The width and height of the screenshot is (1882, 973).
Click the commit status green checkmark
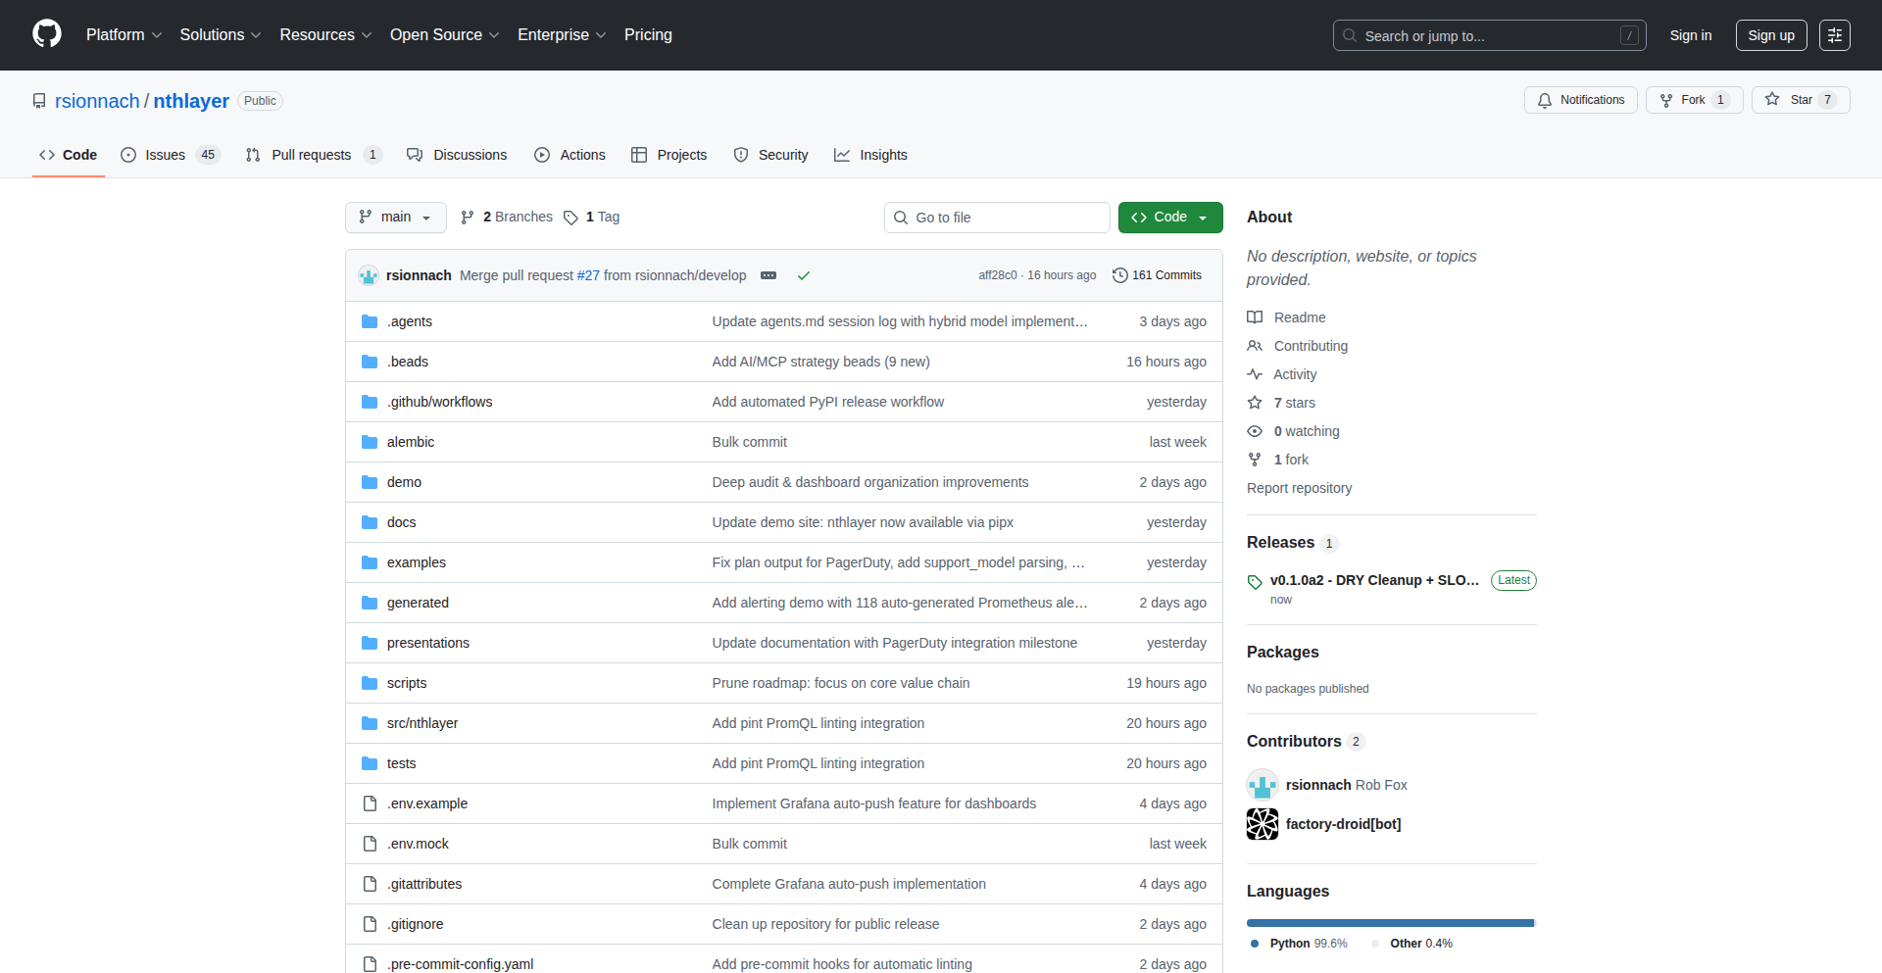point(804,276)
